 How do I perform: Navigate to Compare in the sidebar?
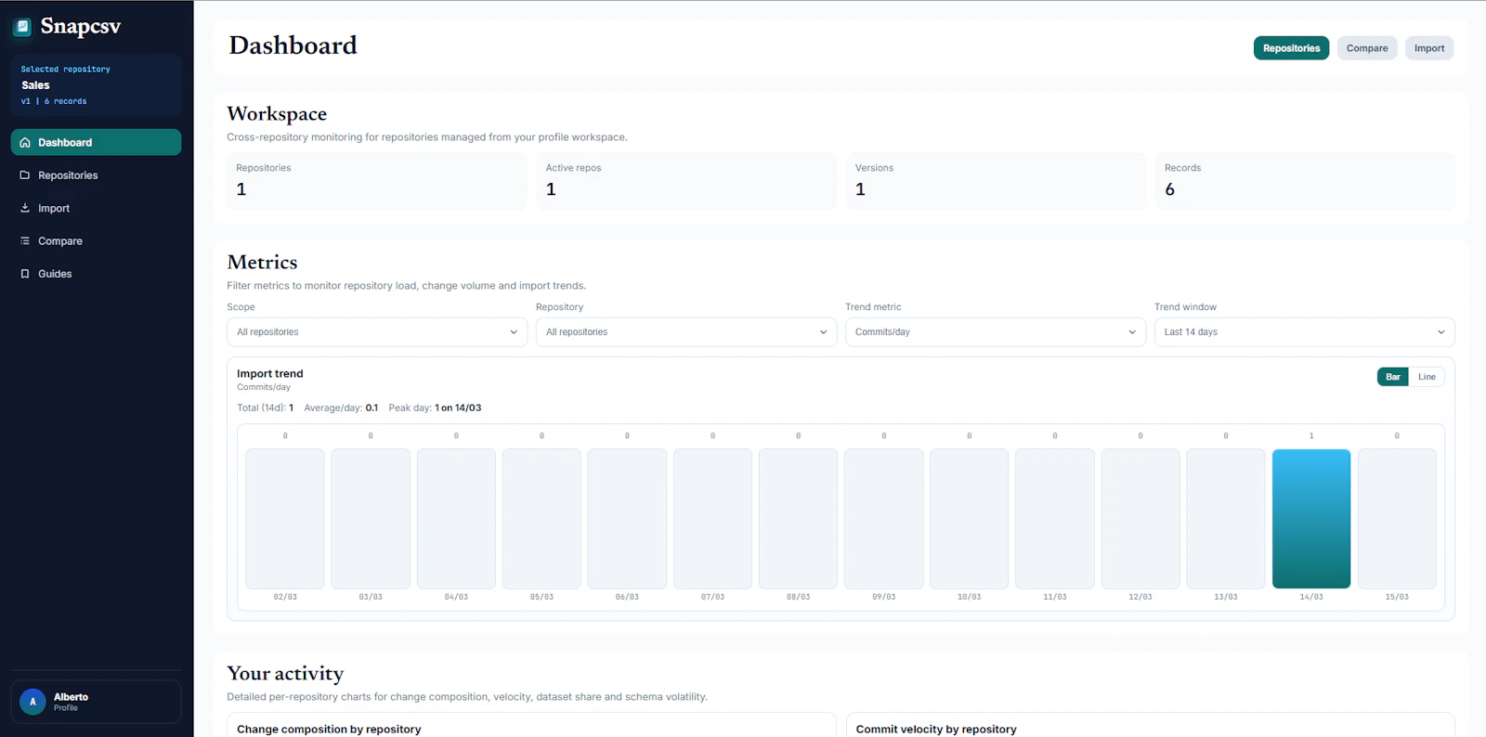click(96, 241)
